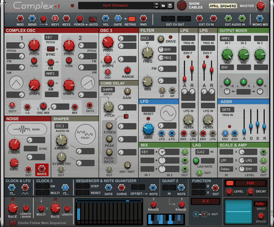Click the ADSR Attack slider
Viewport: 274px width, 227px height.
[244, 130]
